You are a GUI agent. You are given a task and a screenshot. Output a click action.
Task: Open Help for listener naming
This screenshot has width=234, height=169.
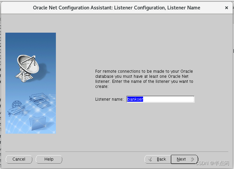tap(49, 159)
